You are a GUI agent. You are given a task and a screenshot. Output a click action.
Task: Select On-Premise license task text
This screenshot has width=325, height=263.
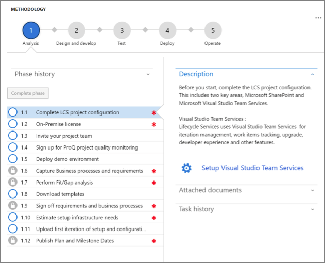[58, 124]
